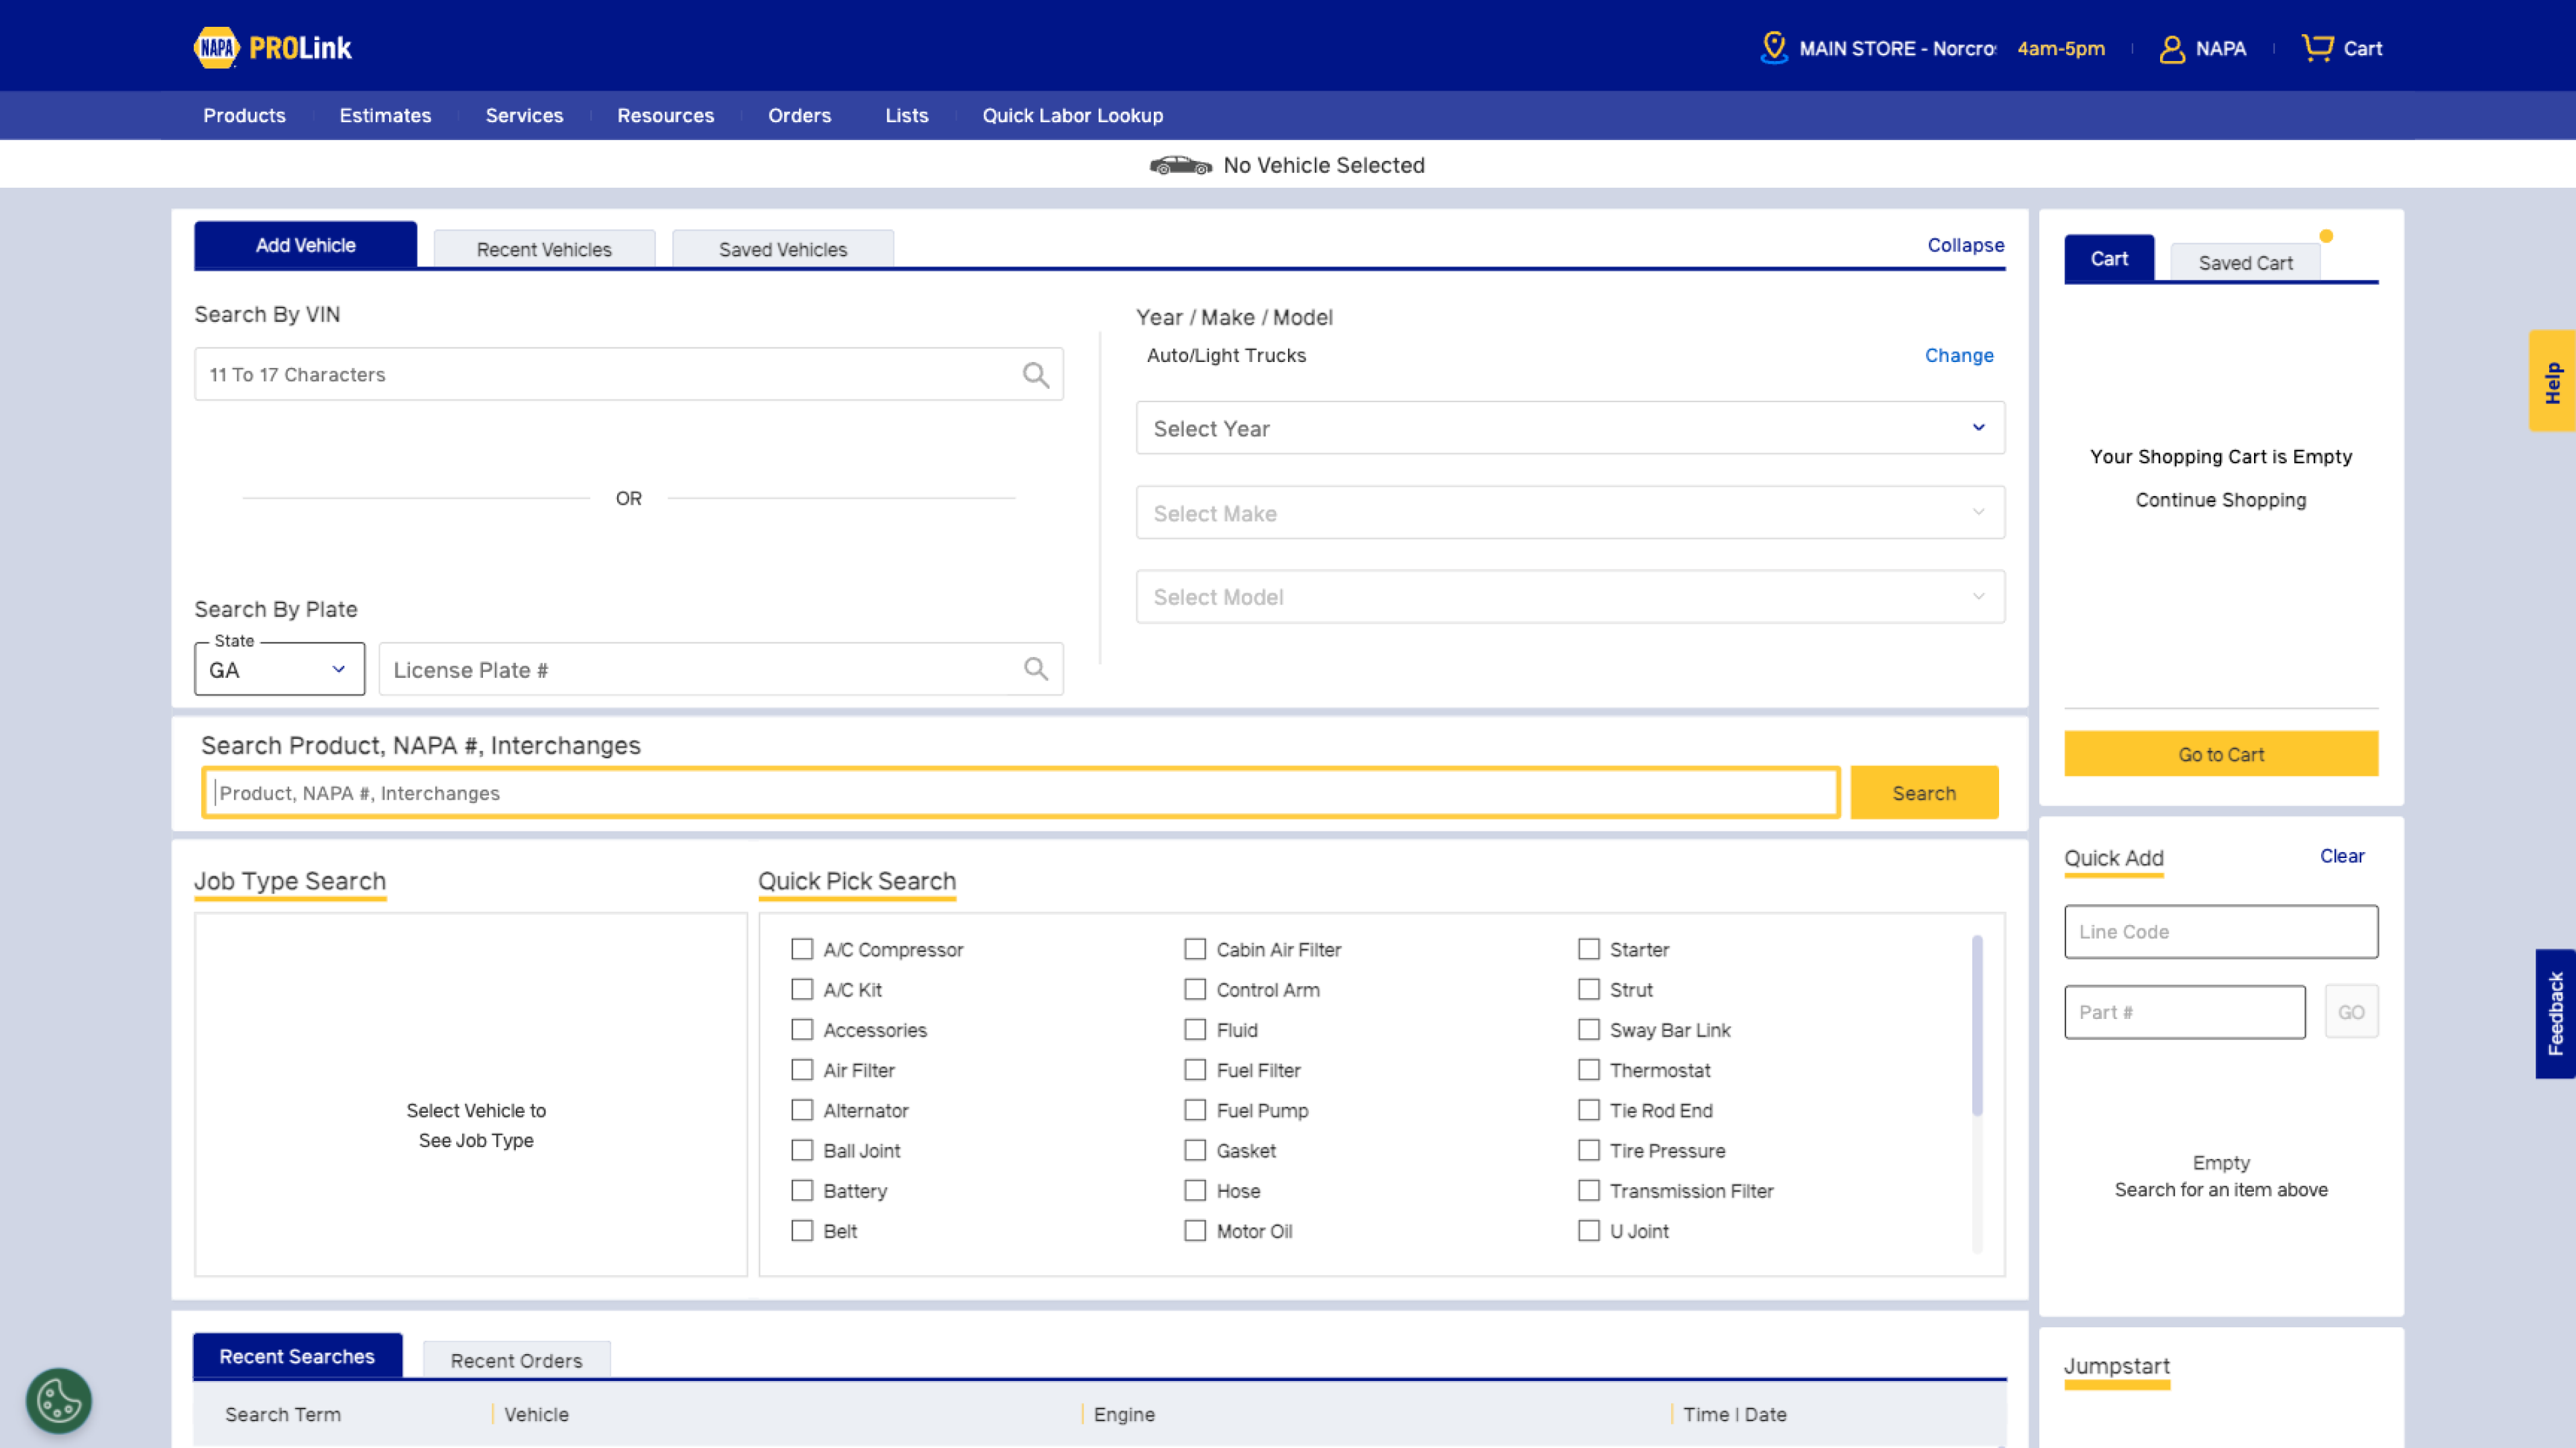Expand the State GA dropdown

tap(279, 670)
